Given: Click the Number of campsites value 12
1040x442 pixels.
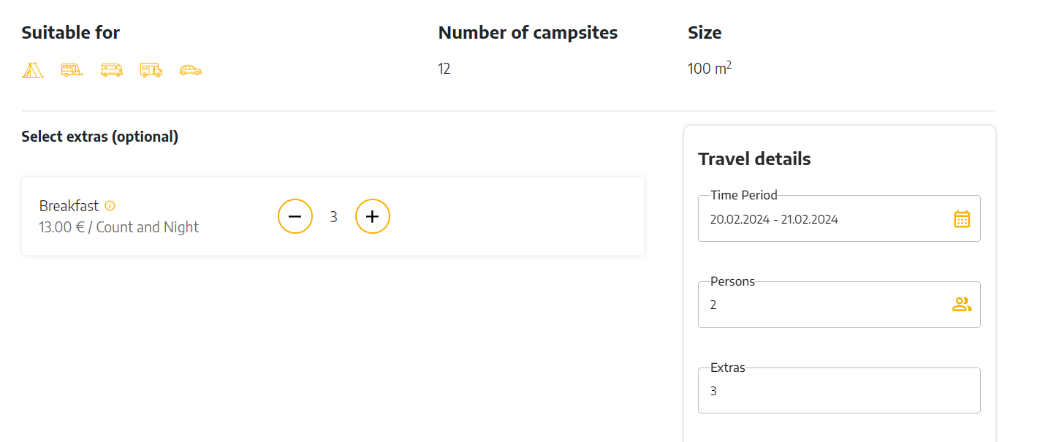Looking at the screenshot, I should point(444,69).
